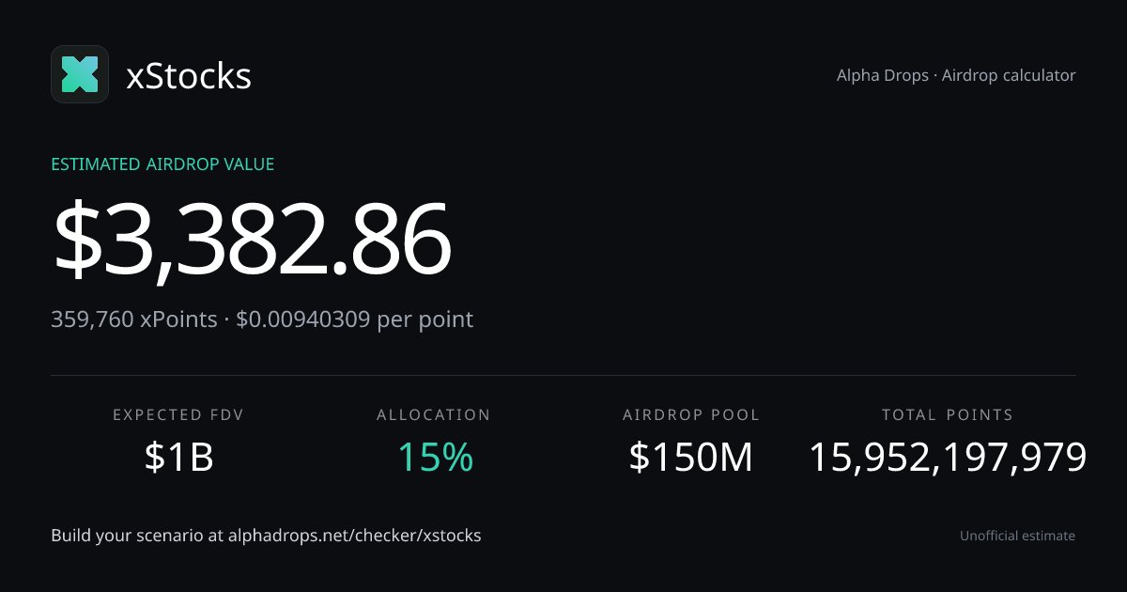Screen dimensions: 1127x592
Task: Click the 'AIRDROP POOL' label
Action: coord(691,414)
